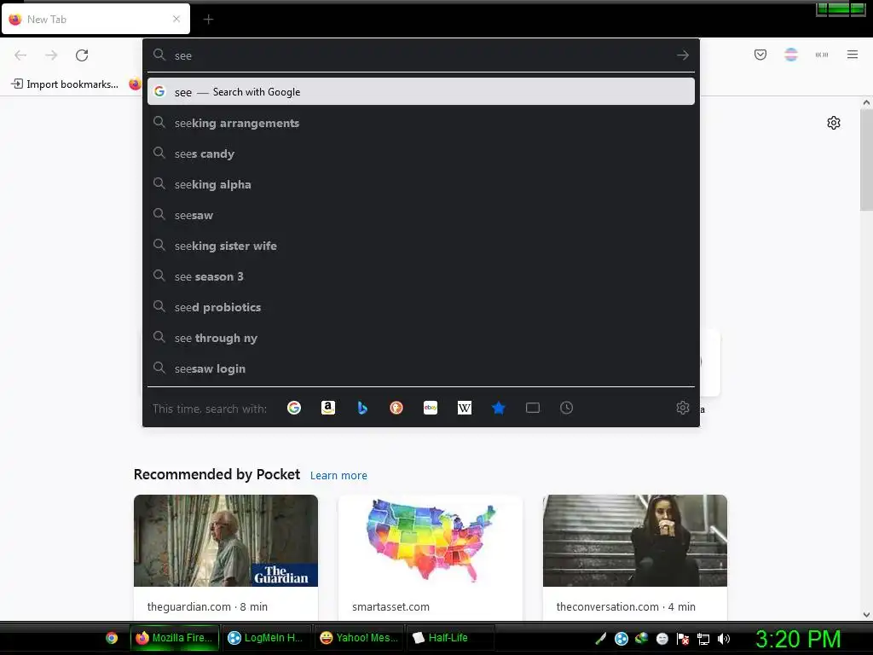Open the Pocket save icon in the toolbar
Screen dimensions: 873x655
(760, 55)
